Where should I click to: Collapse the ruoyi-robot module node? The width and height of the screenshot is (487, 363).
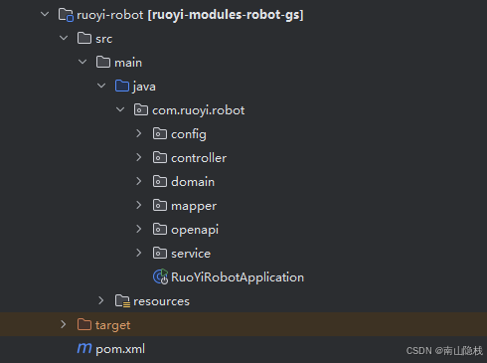click(x=45, y=14)
